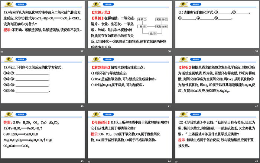The width and height of the screenshot is (260, 163).
Task: Click the logo icon on slide 40
Action: pos(7,59)
